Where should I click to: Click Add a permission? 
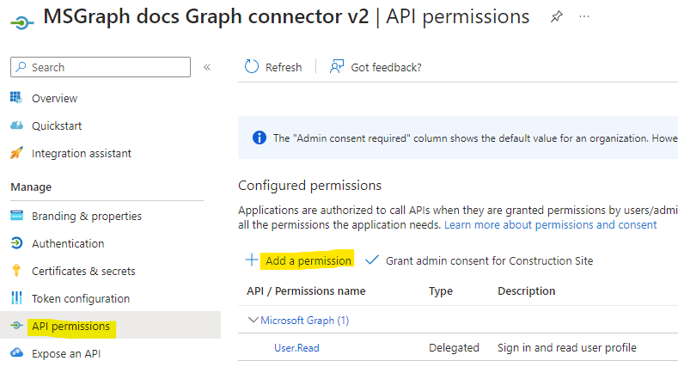pyautogui.click(x=308, y=260)
